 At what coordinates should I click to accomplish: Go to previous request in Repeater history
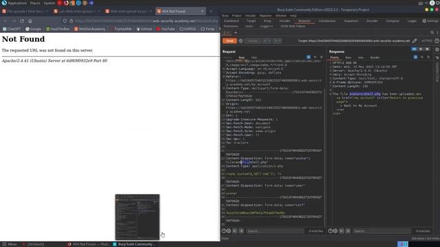click(265, 41)
